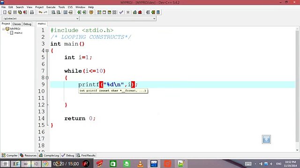Select the MYPROJ project tree item
Image resolution: width=300 pixels, height=168 pixels.
(15, 29)
